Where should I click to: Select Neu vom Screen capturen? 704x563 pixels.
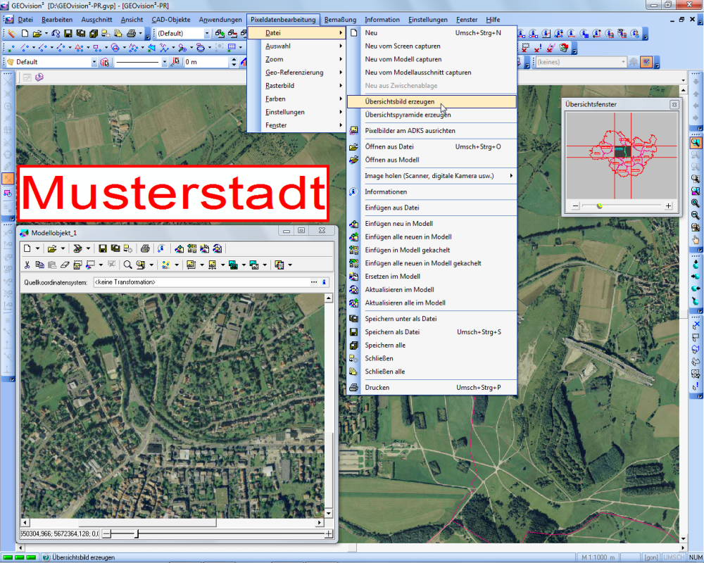(x=432, y=46)
